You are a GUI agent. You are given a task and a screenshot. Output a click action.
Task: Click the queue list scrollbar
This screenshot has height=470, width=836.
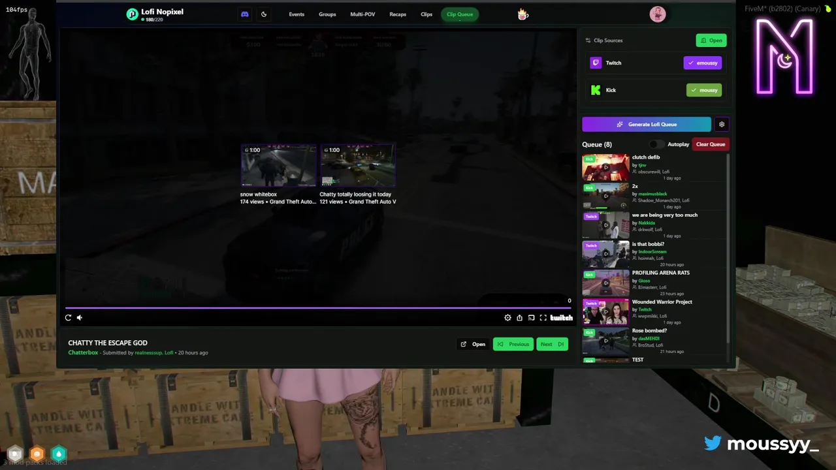click(x=727, y=248)
